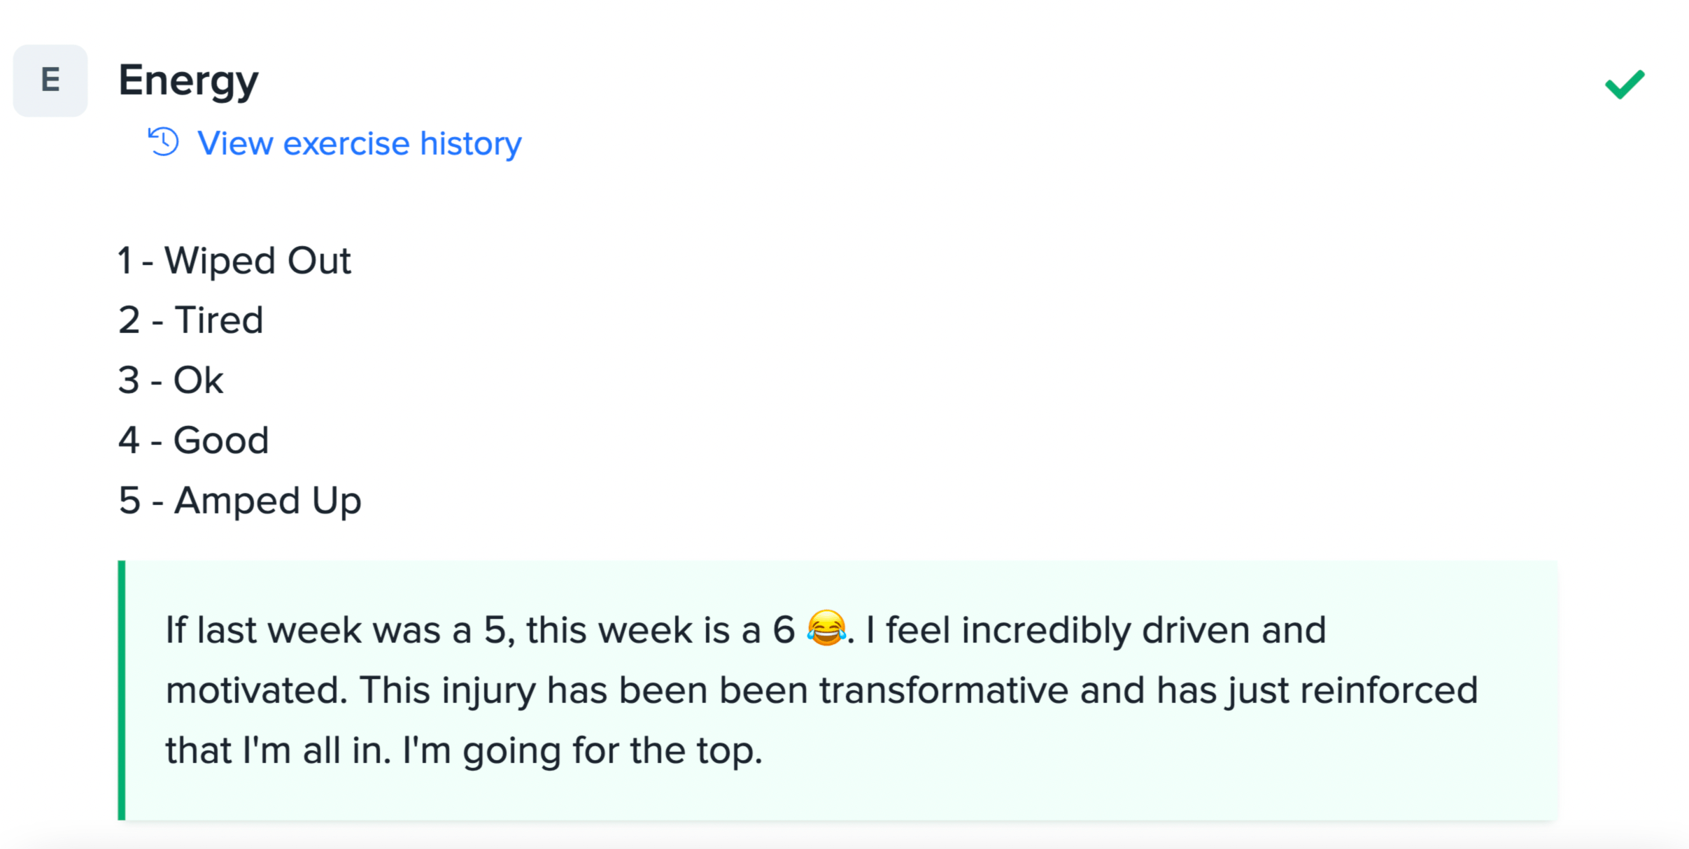Click the E exercise letter badge

[50, 80]
